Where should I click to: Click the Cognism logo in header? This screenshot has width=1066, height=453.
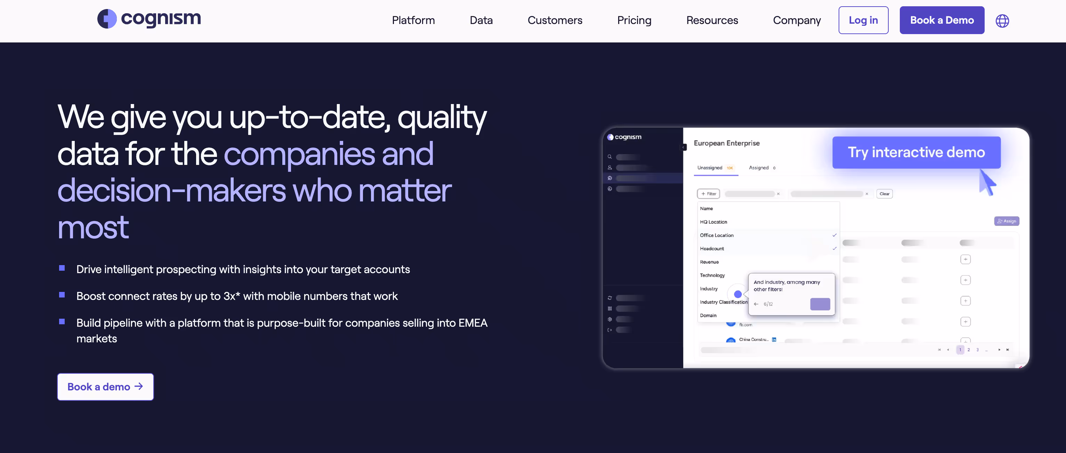click(149, 19)
